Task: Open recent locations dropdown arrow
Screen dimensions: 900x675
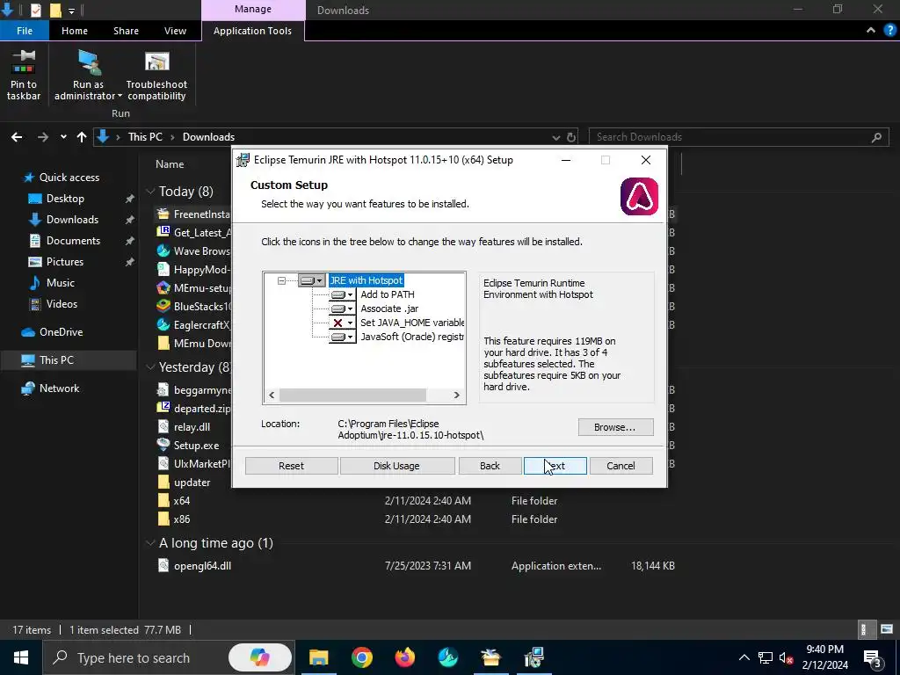Action: [x=63, y=137]
